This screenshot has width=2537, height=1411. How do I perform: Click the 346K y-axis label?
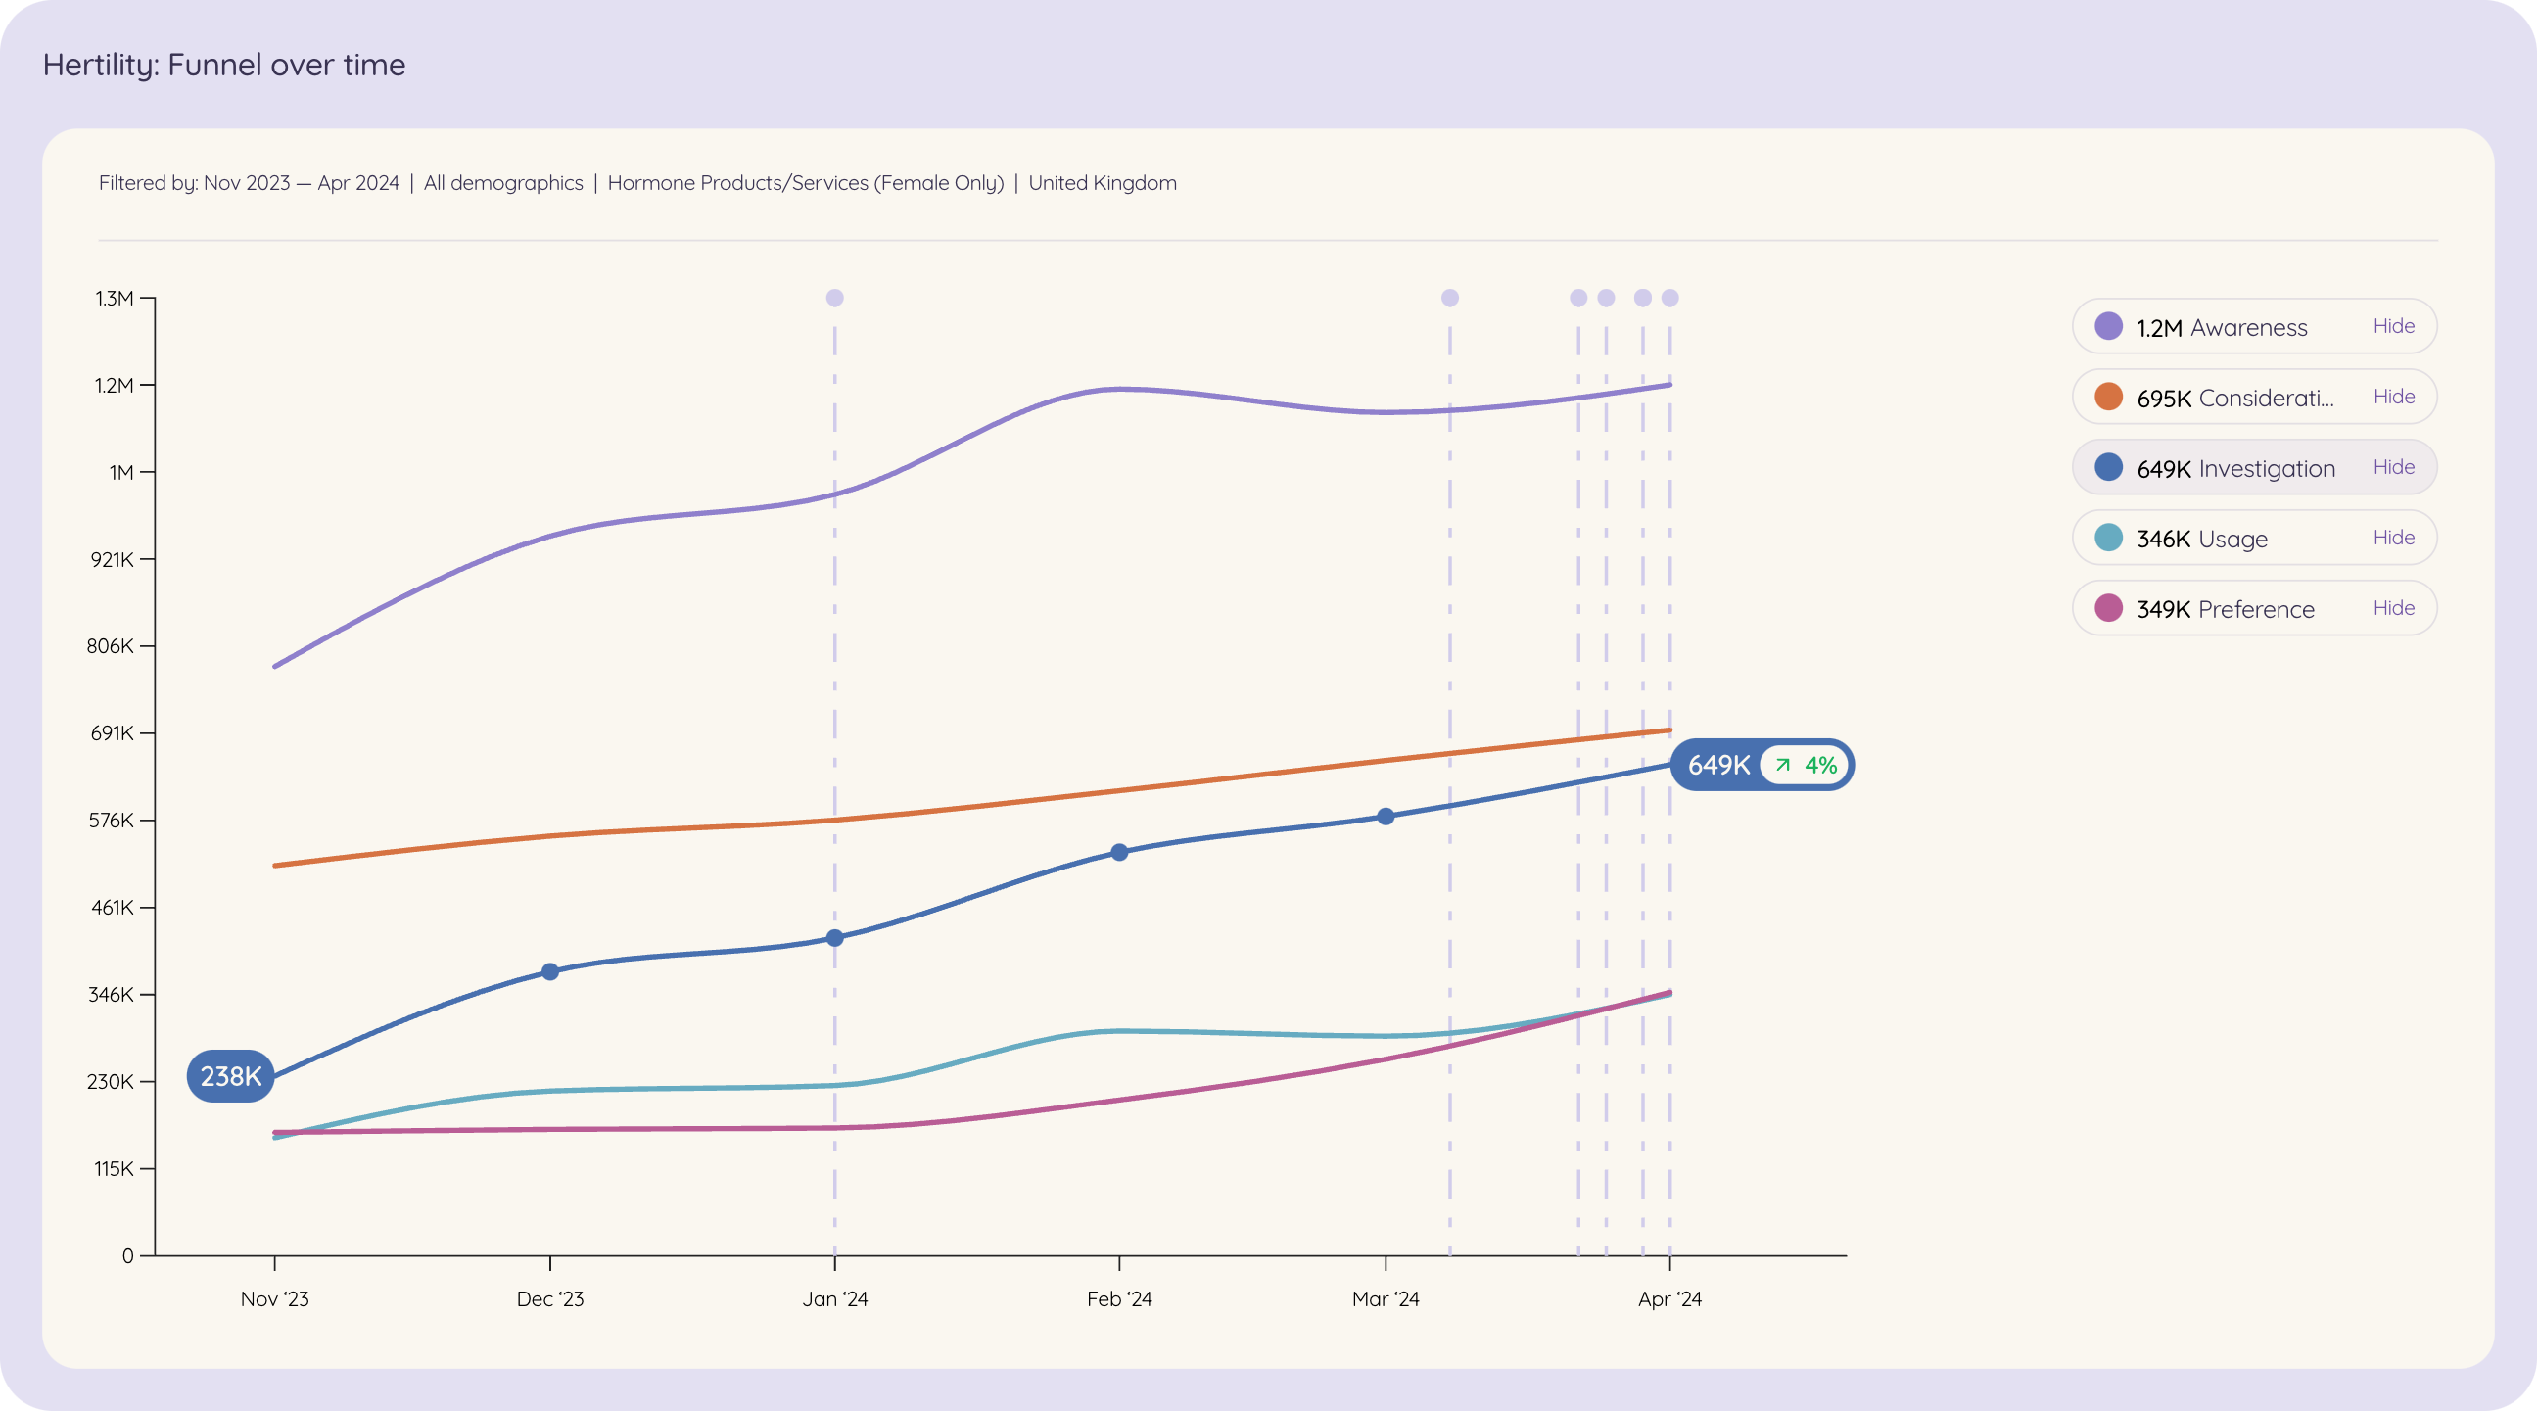[x=112, y=995]
